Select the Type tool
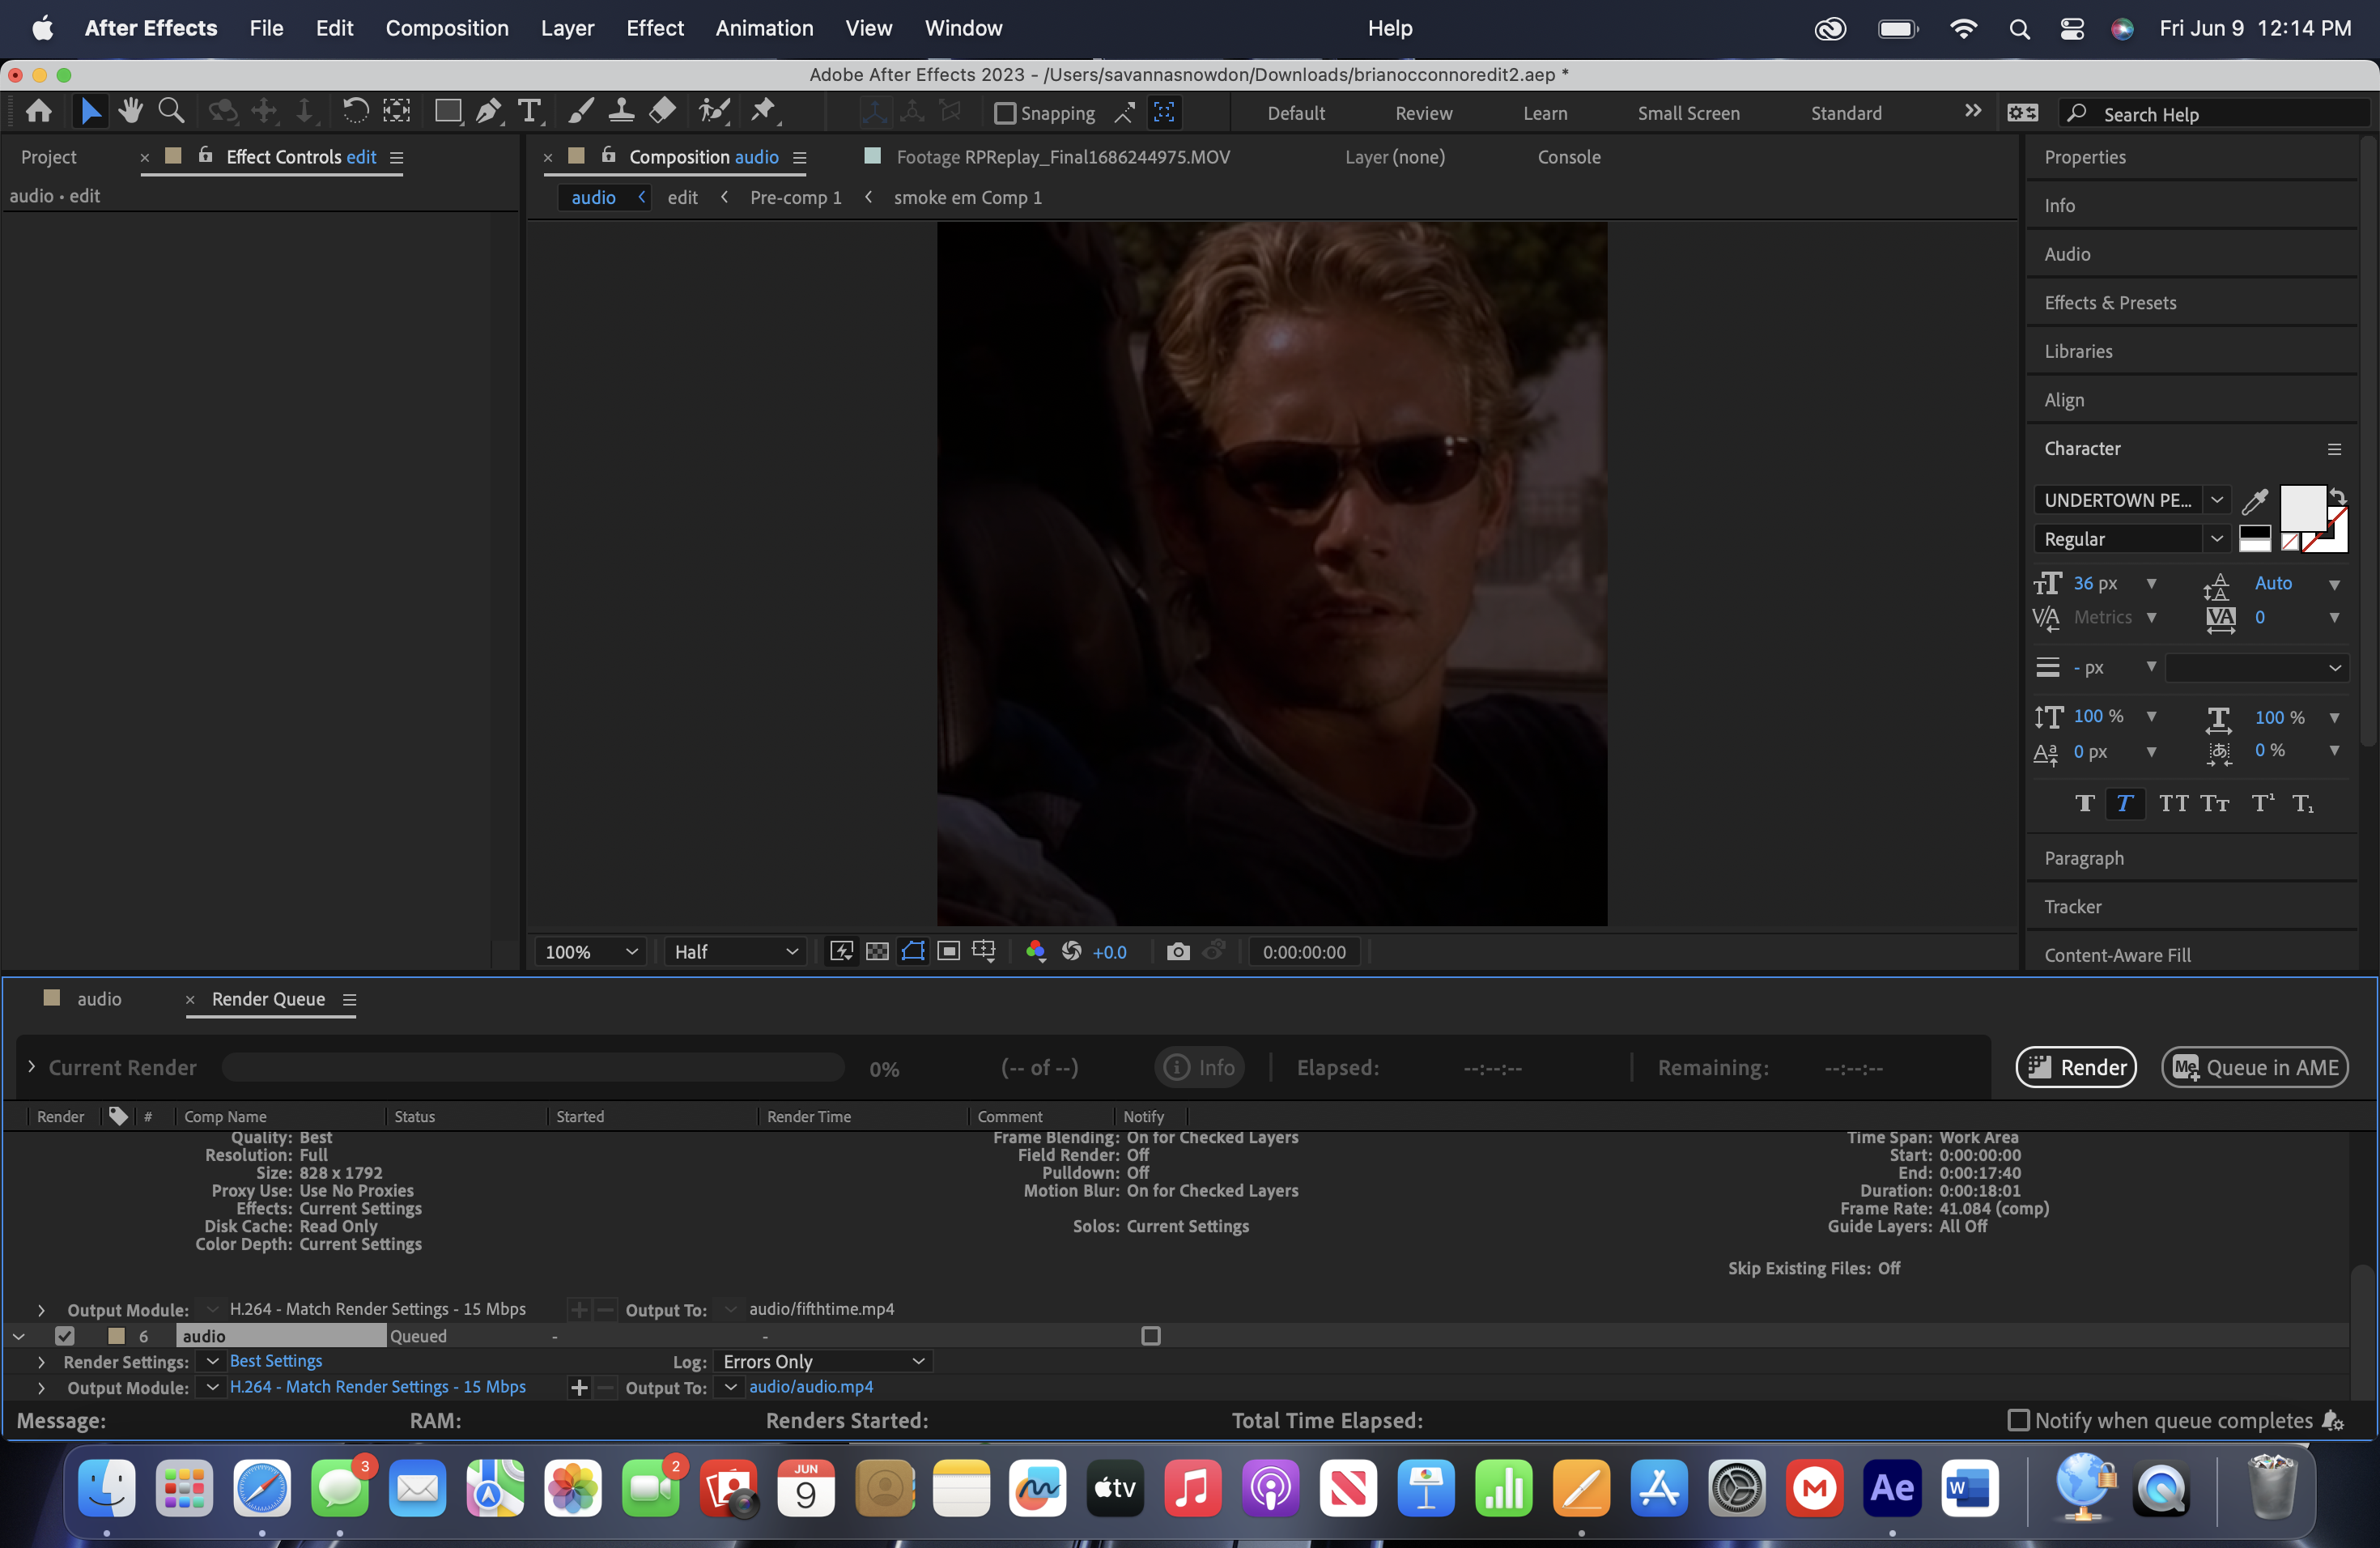Image resolution: width=2380 pixels, height=1548 pixels. (x=529, y=111)
